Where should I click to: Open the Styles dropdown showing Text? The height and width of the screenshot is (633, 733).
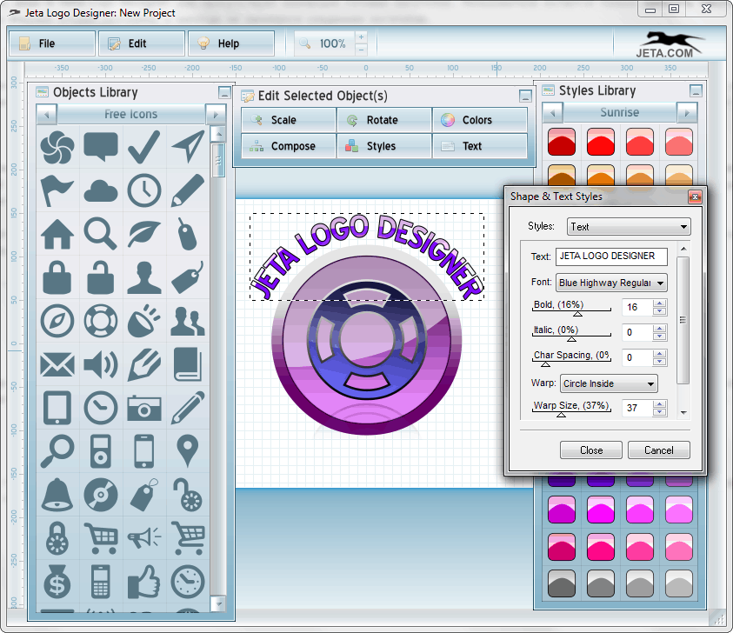coord(629,227)
